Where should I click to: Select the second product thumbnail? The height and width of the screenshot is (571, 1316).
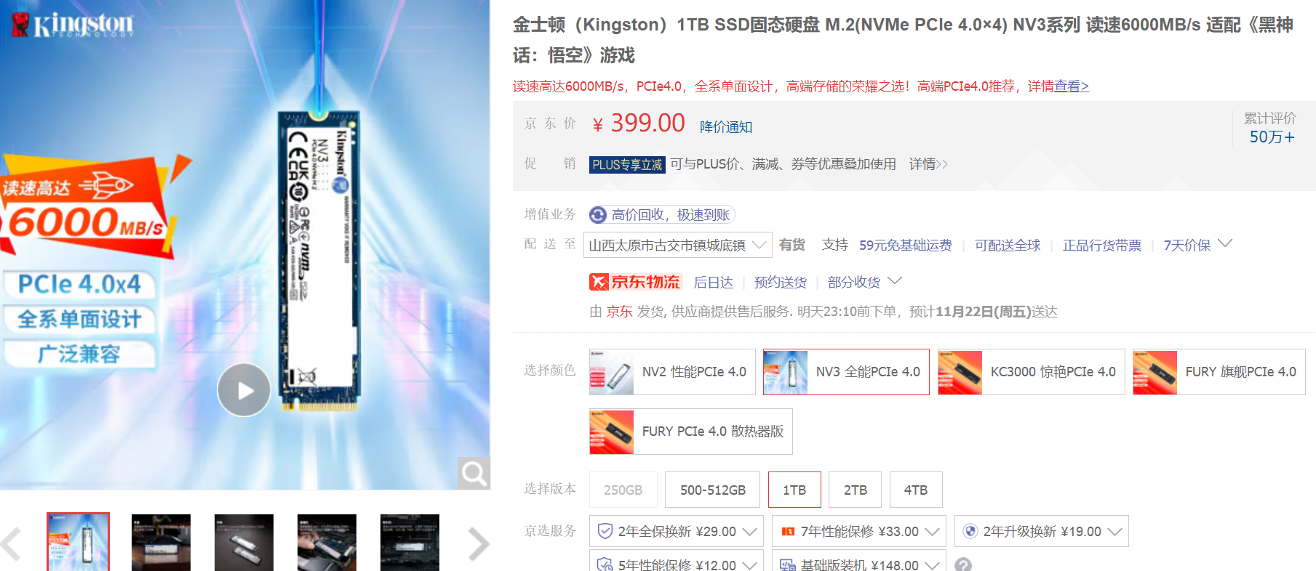[x=161, y=543]
